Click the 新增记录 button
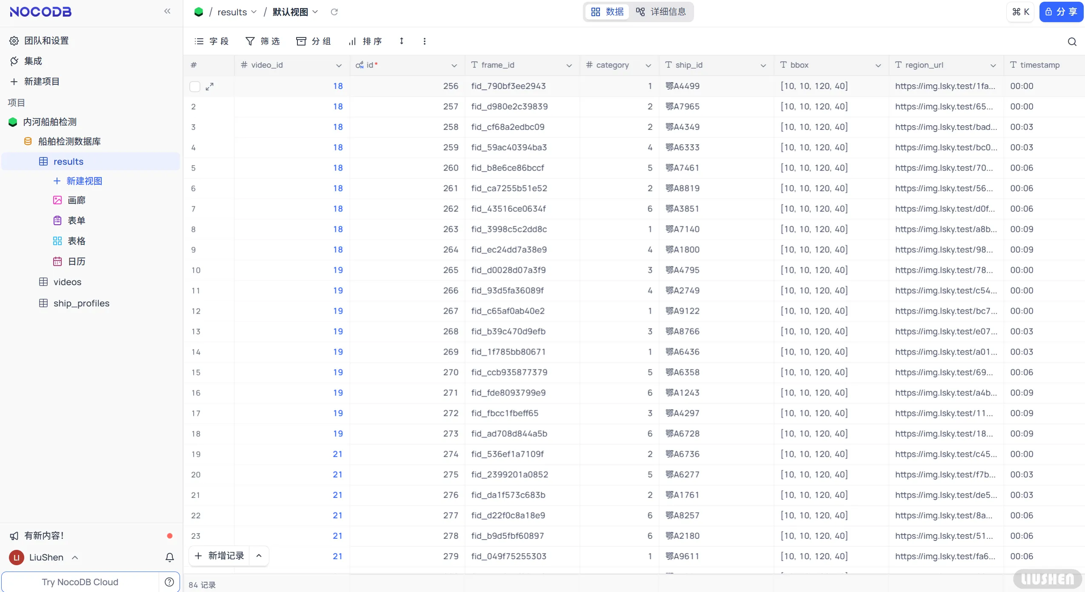1085x592 pixels. [220, 556]
